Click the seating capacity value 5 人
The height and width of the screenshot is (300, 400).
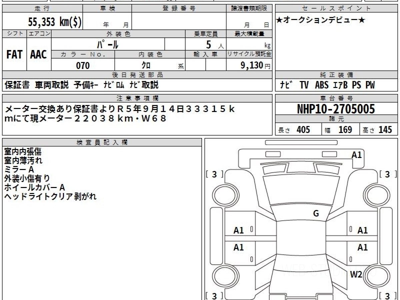coord(215,45)
